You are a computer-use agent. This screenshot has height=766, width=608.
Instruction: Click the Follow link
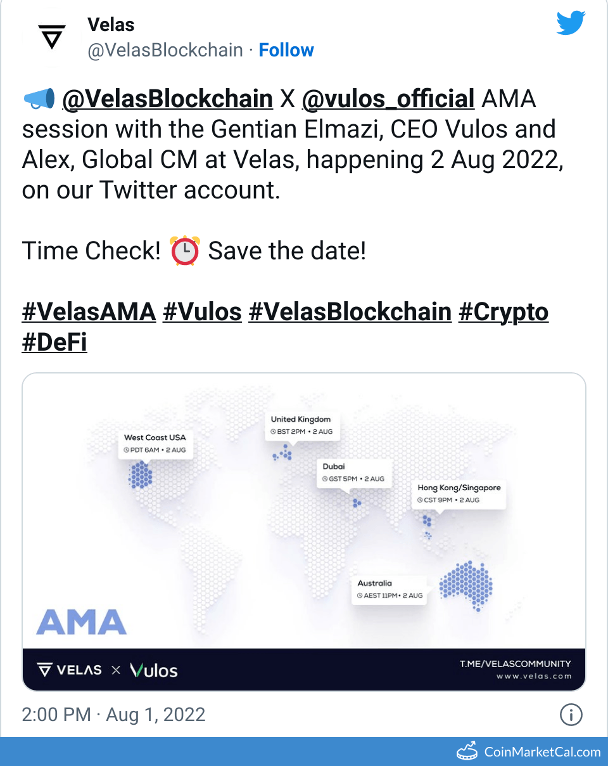coord(286,49)
